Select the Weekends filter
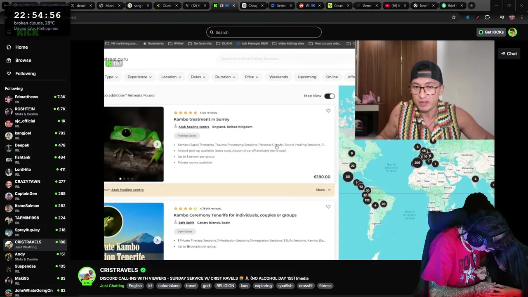This screenshot has height=297, width=528. [278, 77]
